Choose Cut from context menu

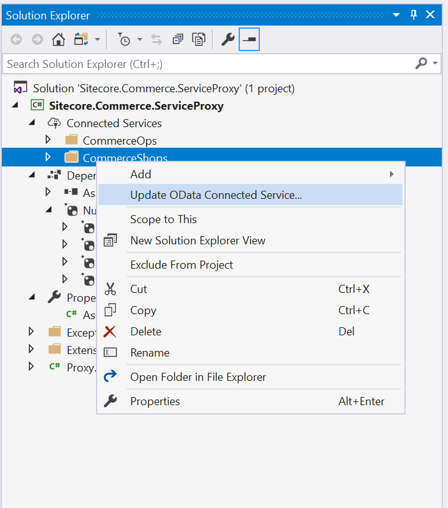250,289
